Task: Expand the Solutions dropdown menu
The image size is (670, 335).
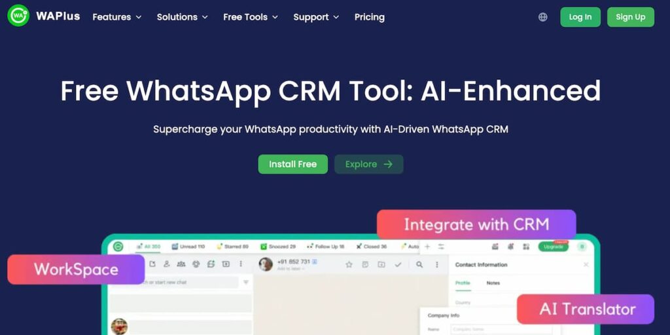Action: [x=182, y=17]
